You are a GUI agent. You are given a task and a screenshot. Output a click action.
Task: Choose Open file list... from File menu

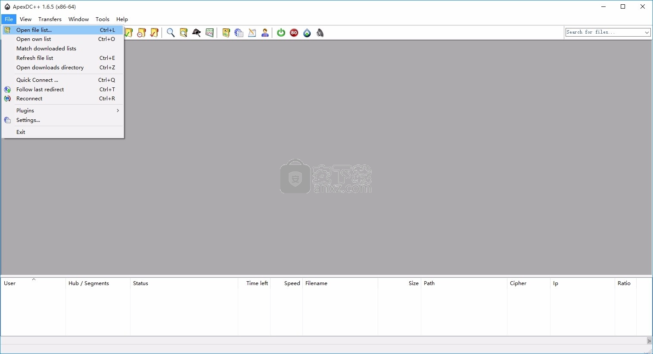63,30
